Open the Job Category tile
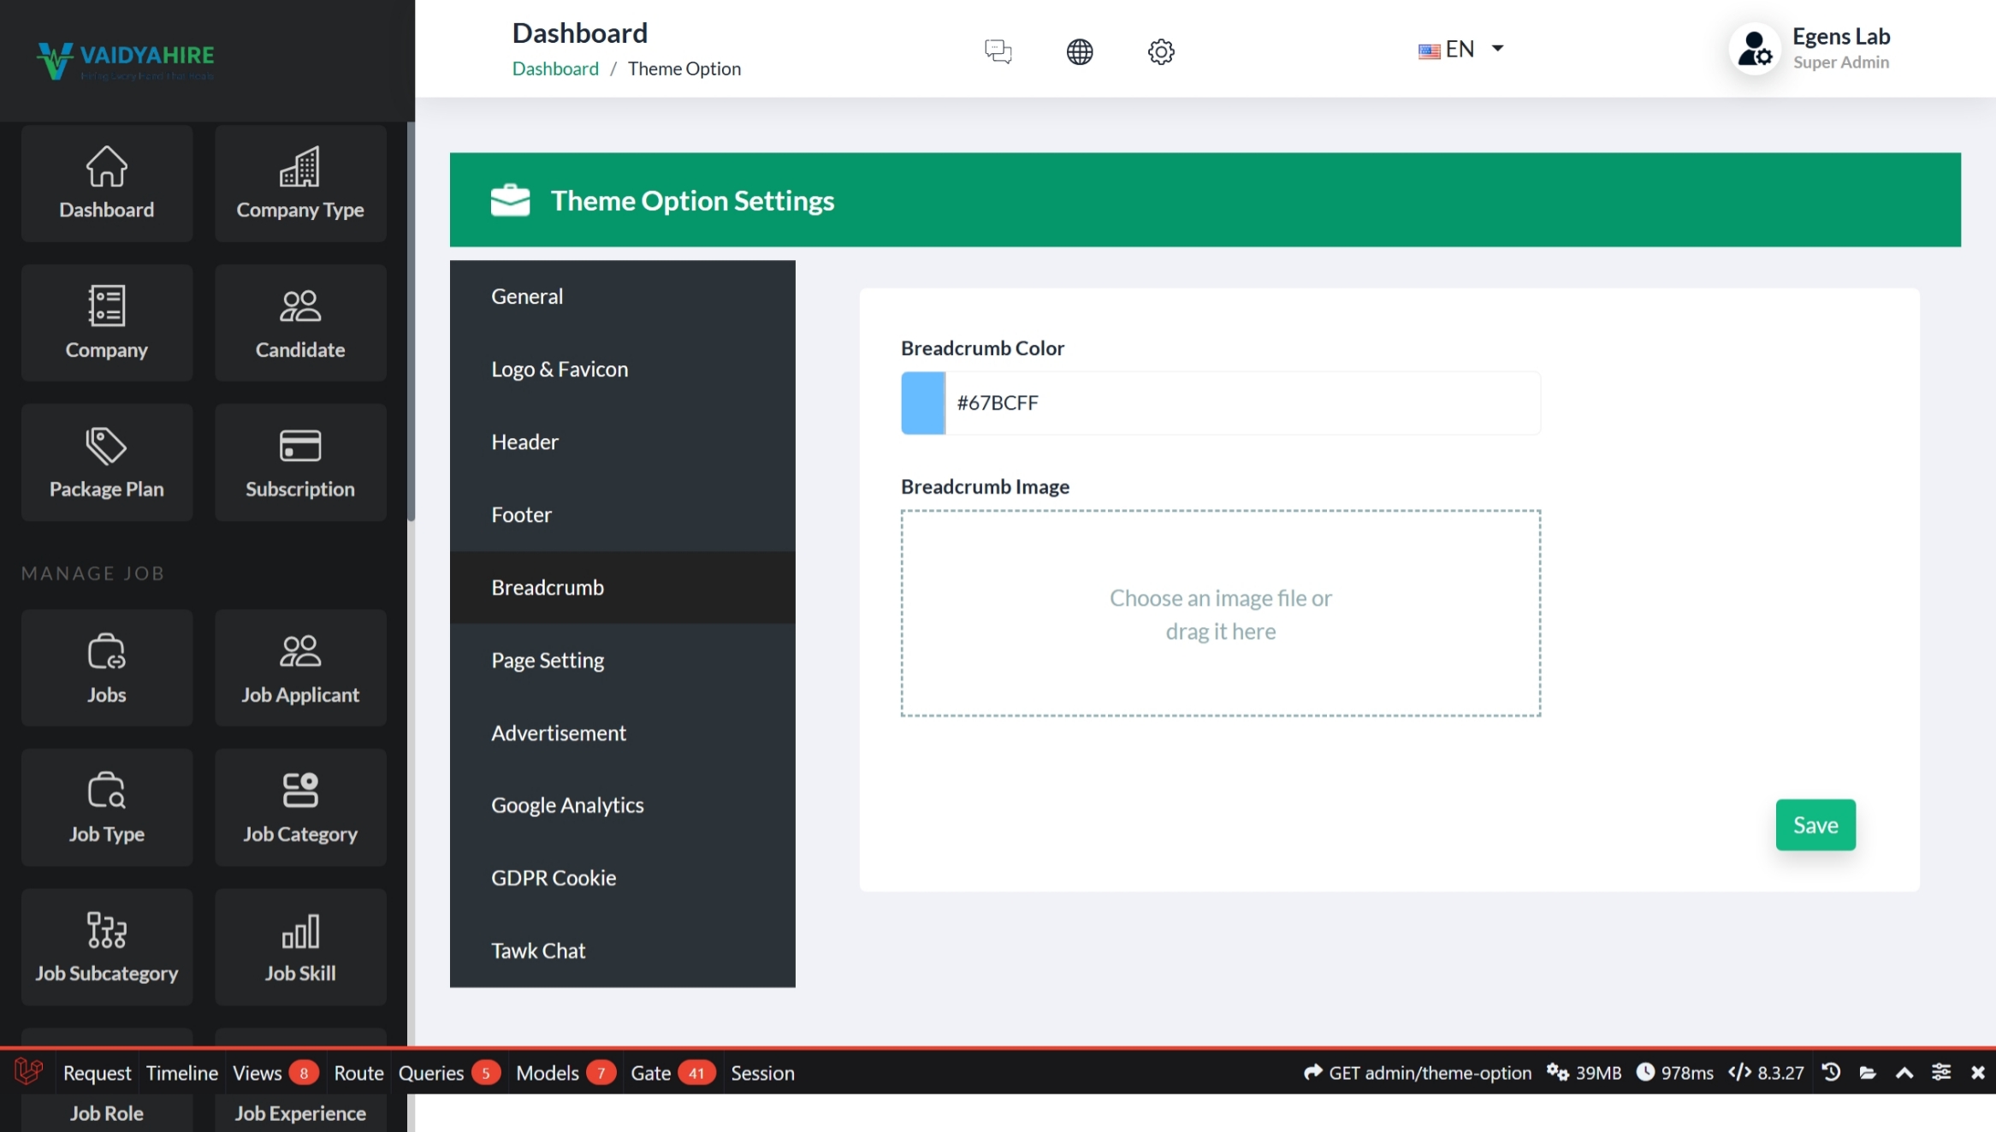Viewport: 1996px width, 1132px height. click(x=300, y=808)
